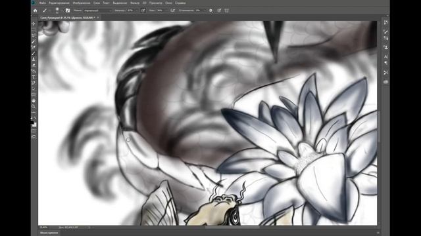Open the blending Mode dropdown
This screenshot has width=421, height=236.
click(x=97, y=10)
